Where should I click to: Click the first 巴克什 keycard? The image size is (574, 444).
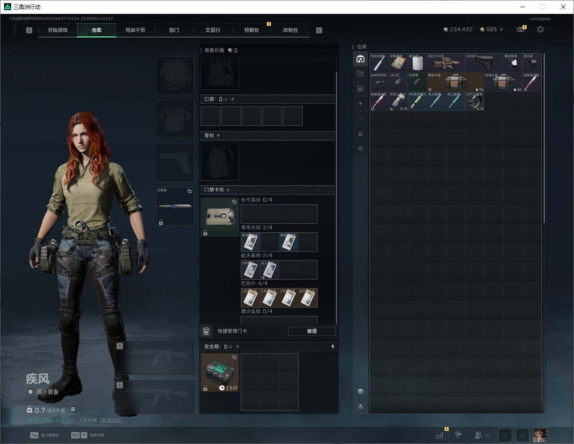[x=250, y=298]
